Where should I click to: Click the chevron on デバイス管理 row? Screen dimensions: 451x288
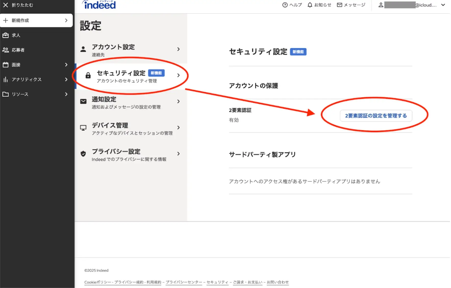tap(179, 127)
